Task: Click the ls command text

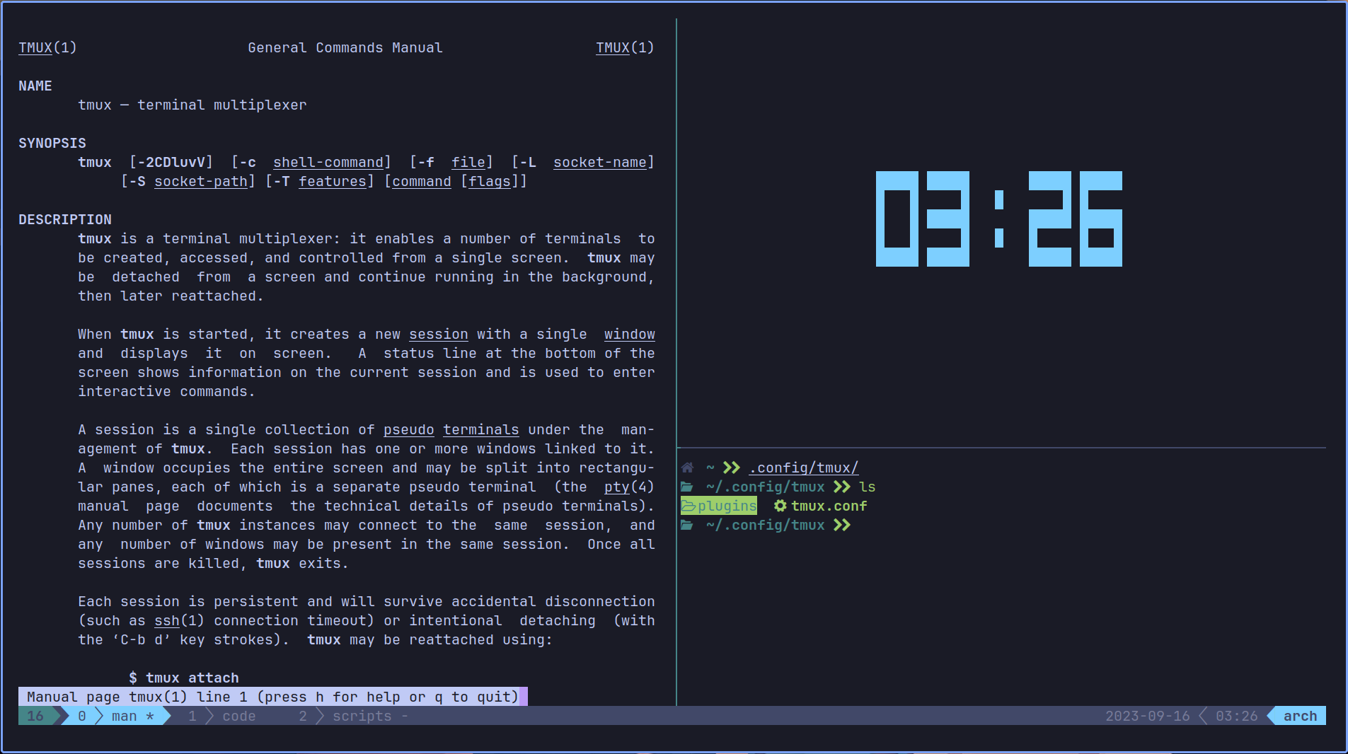Action: 868,487
